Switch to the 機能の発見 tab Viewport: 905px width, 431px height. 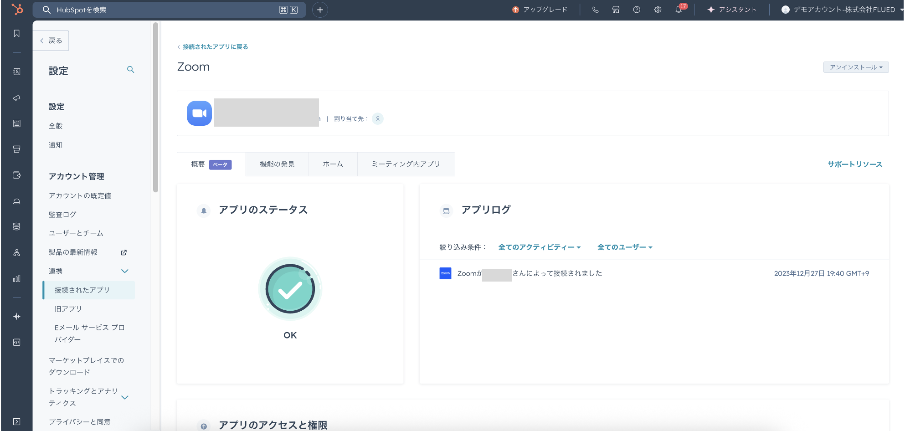click(277, 164)
